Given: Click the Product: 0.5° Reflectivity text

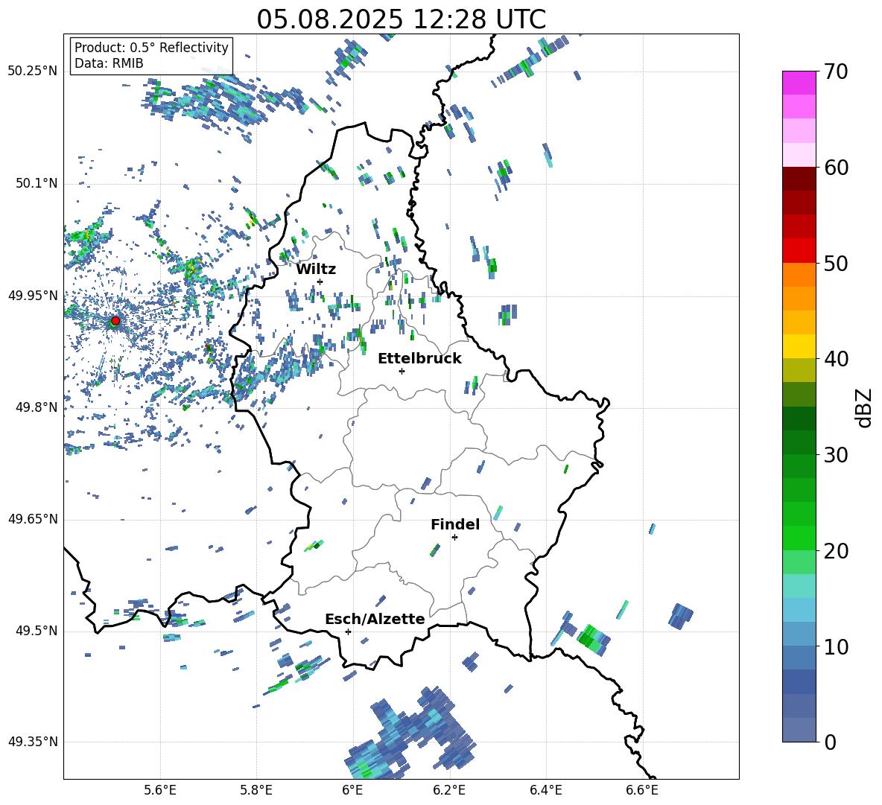Looking at the screenshot, I should [x=151, y=48].
